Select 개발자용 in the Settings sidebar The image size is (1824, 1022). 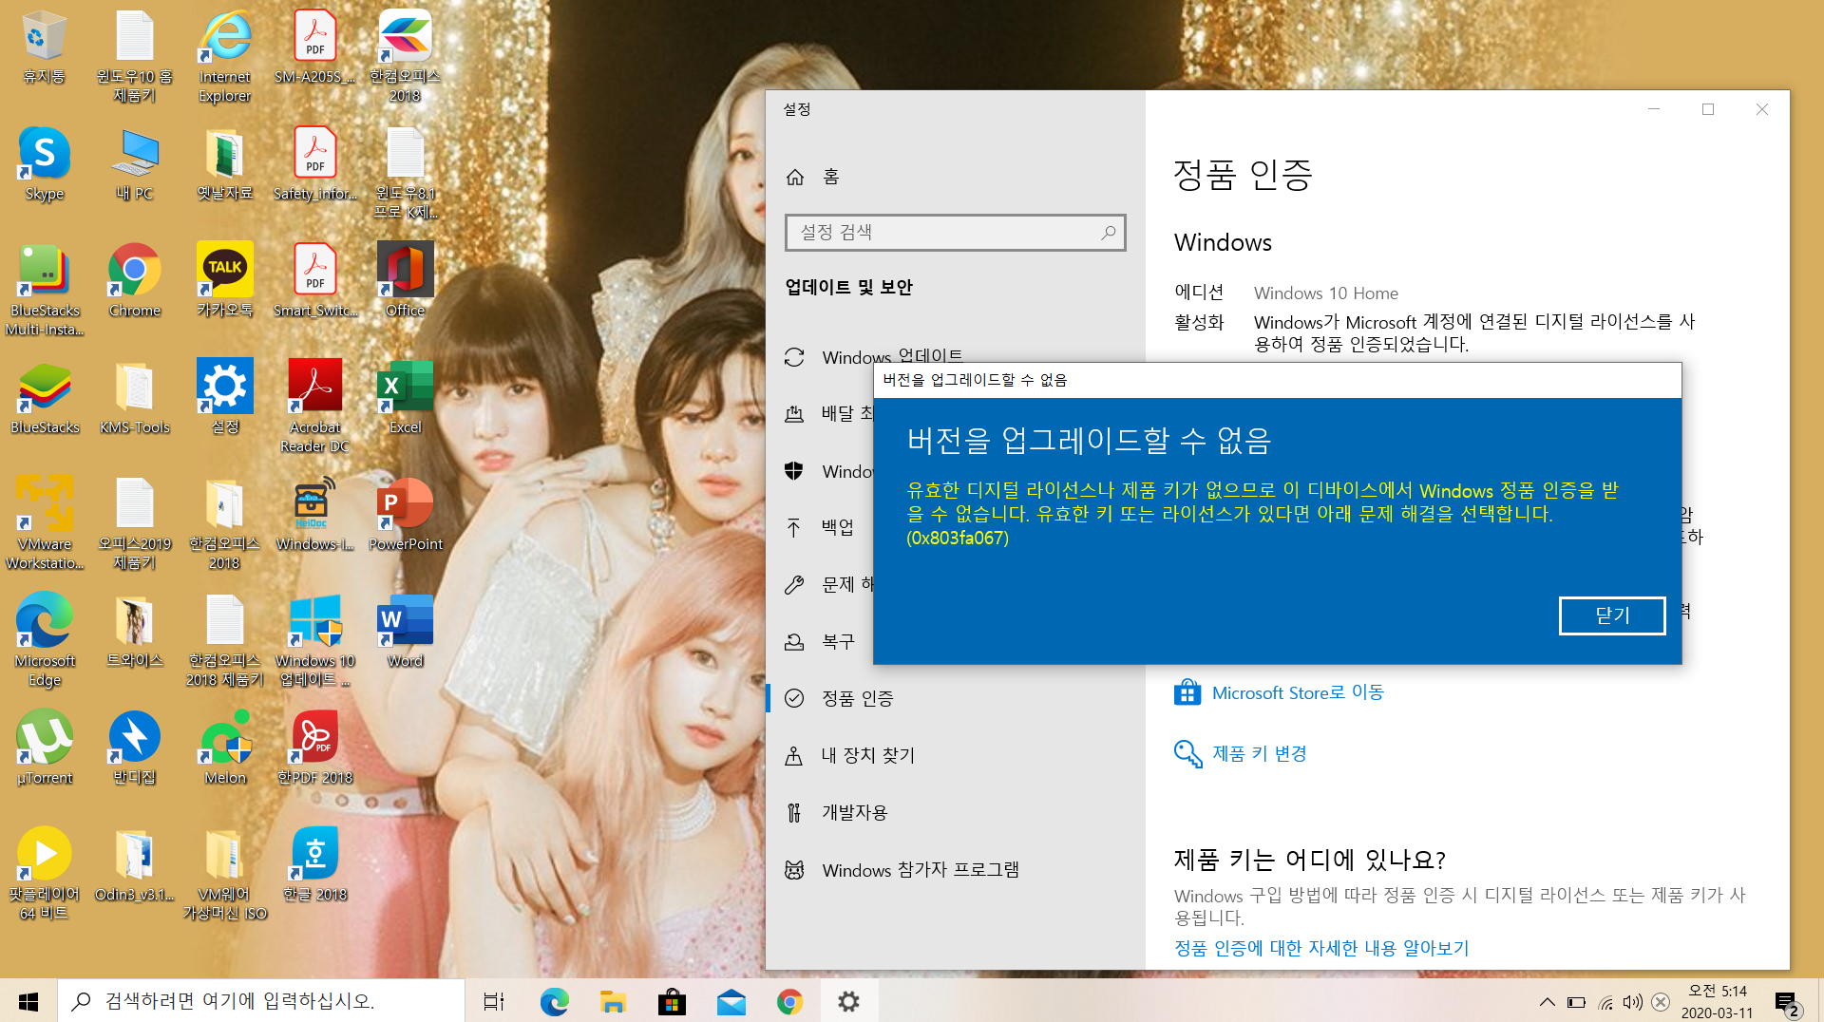[955, 812]
